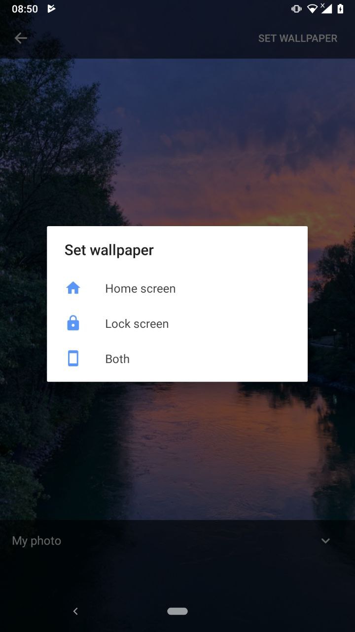Tap the phone outline icon beside Both
355x632 pixels.
tap(73, 358)
